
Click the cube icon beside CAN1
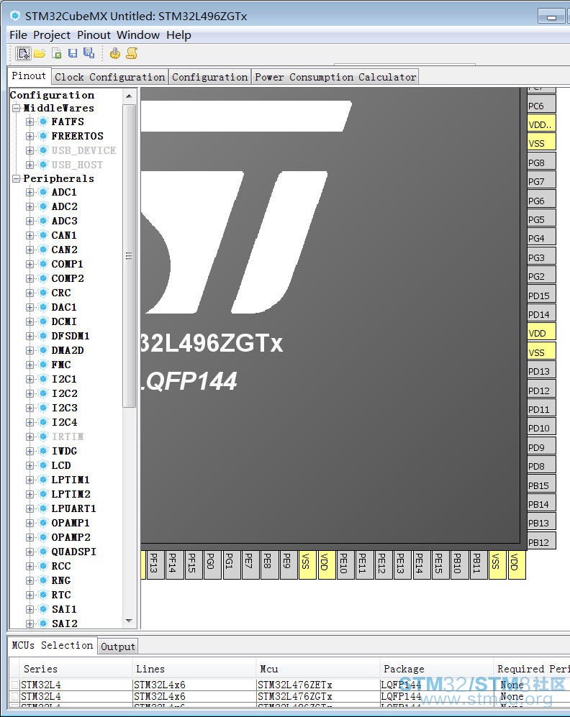[x=43, y=235]
